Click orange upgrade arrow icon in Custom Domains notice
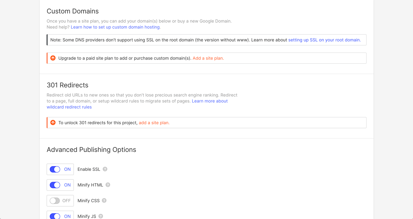 [x=53, y=58]
